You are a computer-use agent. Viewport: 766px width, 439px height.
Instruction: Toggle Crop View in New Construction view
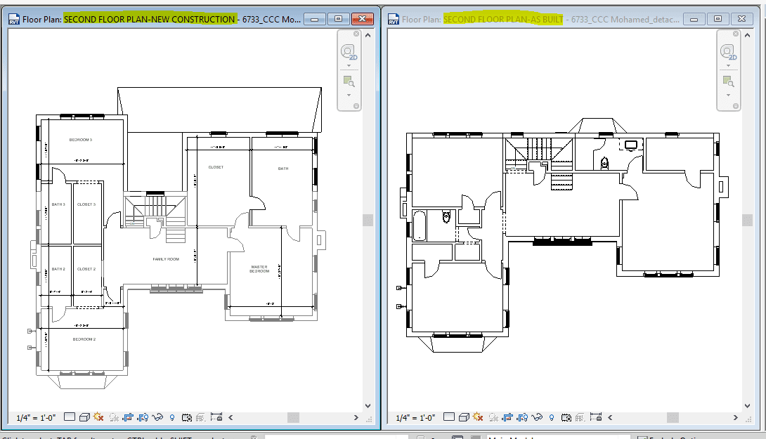pyautogui.click(x=128, y=417)
